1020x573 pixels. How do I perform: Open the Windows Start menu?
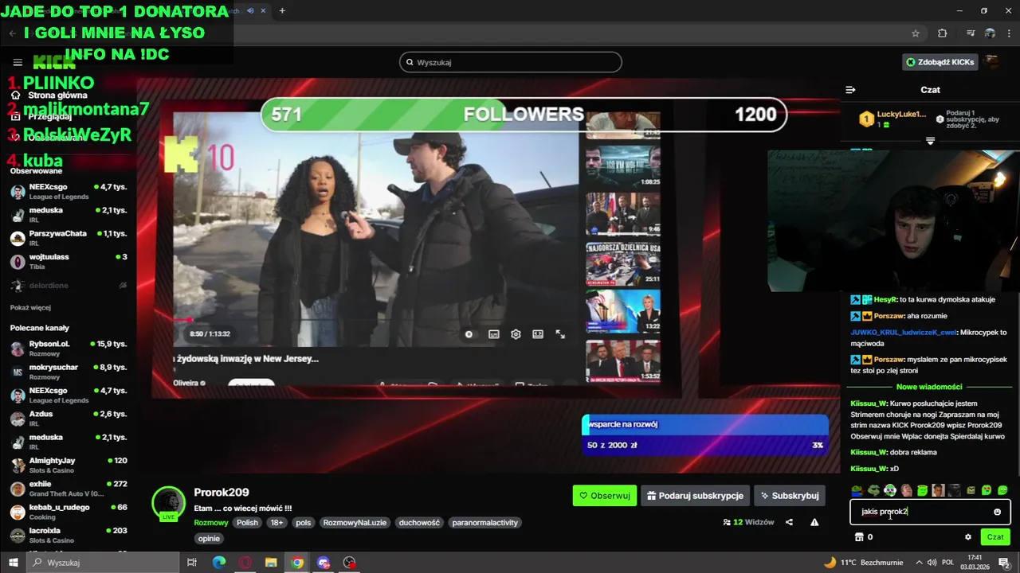pyautogui.click(x=13, y=563)
